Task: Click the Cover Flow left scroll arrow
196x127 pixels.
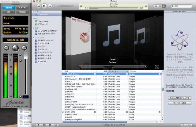Action: point(80,67)
